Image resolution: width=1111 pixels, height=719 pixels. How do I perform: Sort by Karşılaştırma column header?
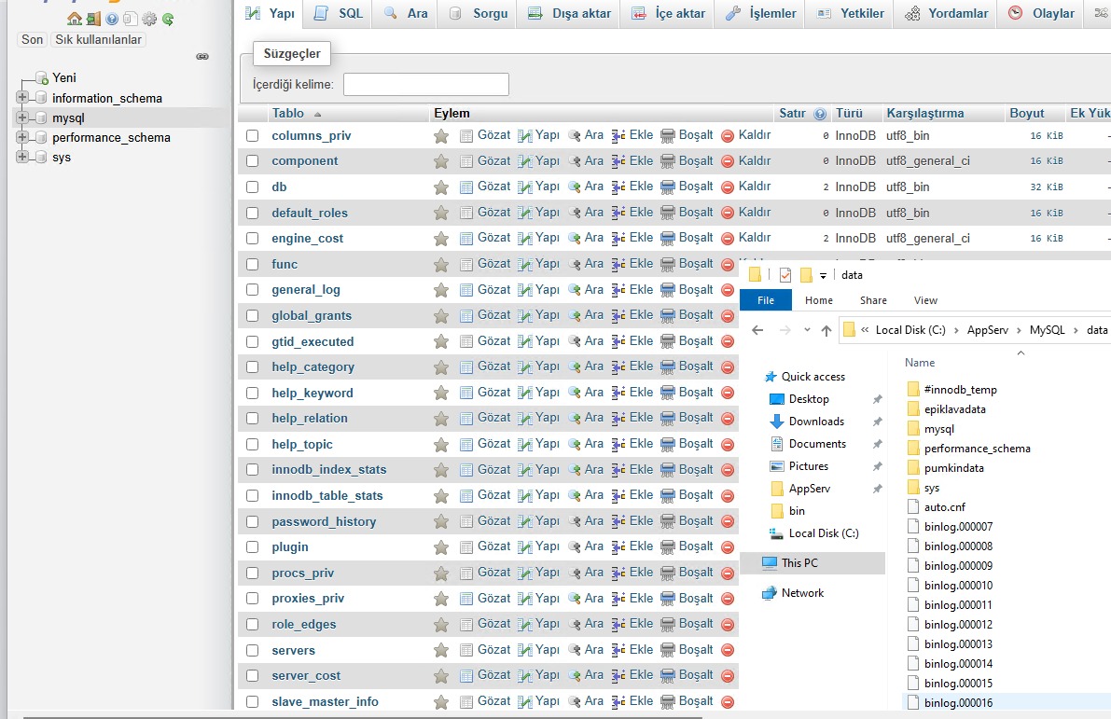(924, 114)
